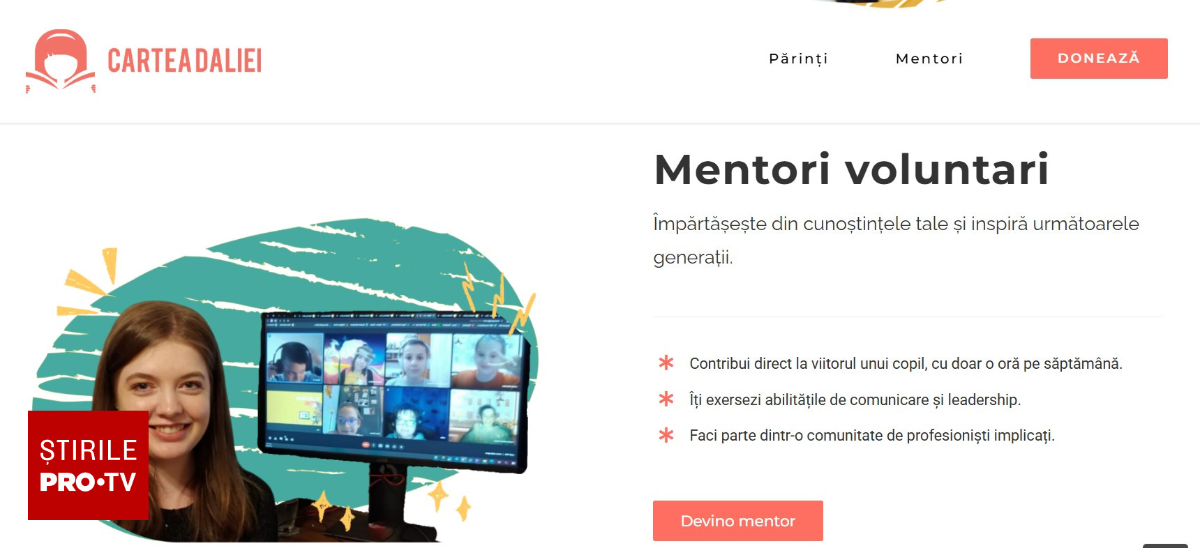Screen dimensions: 1200x548
Task: Click the asterisk beside 'Contribui direct la viitorul'
Action: (666, 363)
